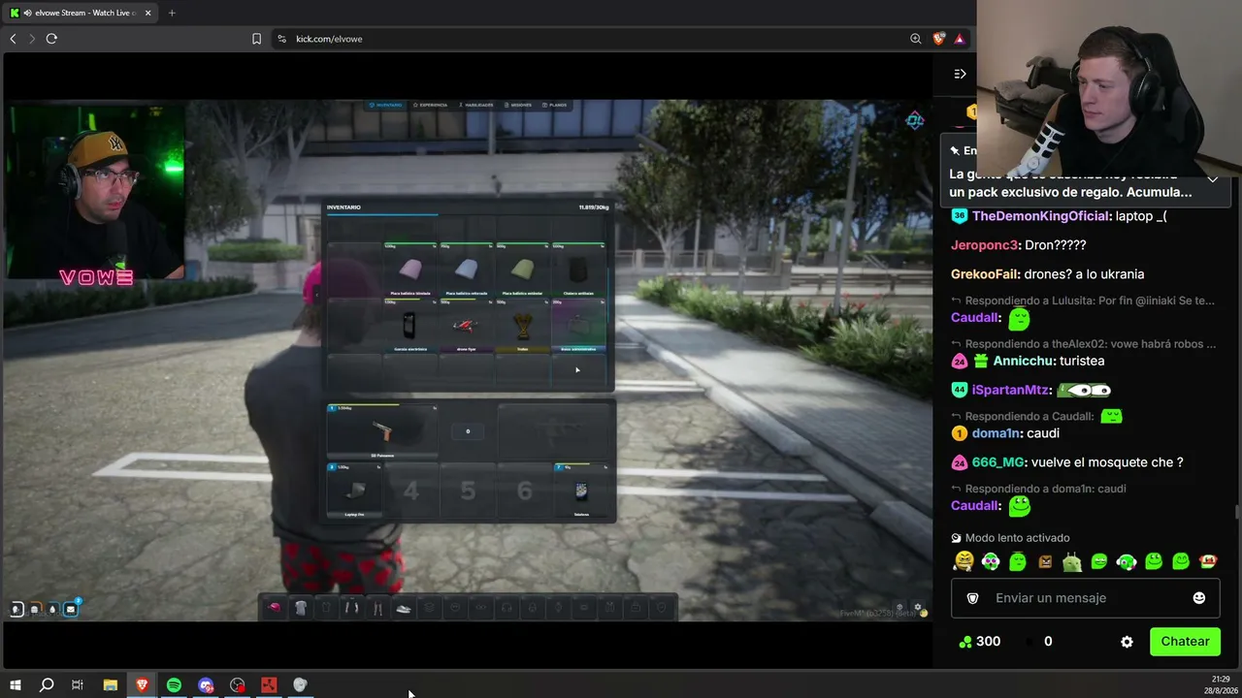Select the green ballistic plate item
The width and height of the screenshot is (1242, 698).
[x=523, y=270]
